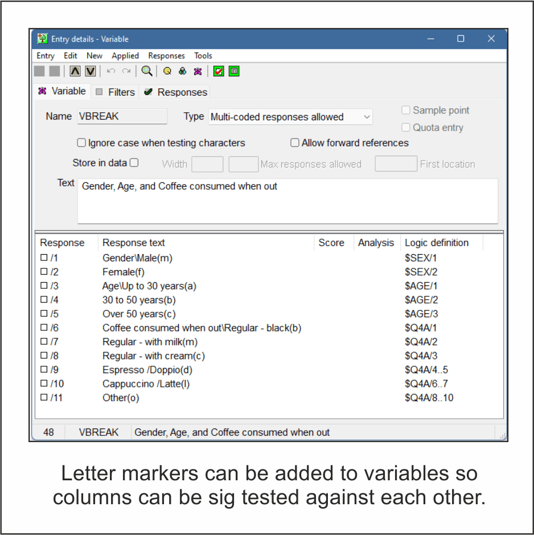Click the Max responses allowed field

[243, 164]
